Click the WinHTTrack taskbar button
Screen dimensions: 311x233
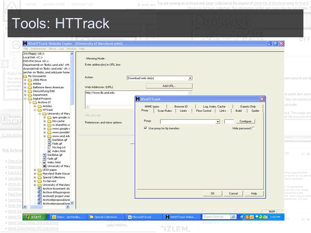(181, 217)
